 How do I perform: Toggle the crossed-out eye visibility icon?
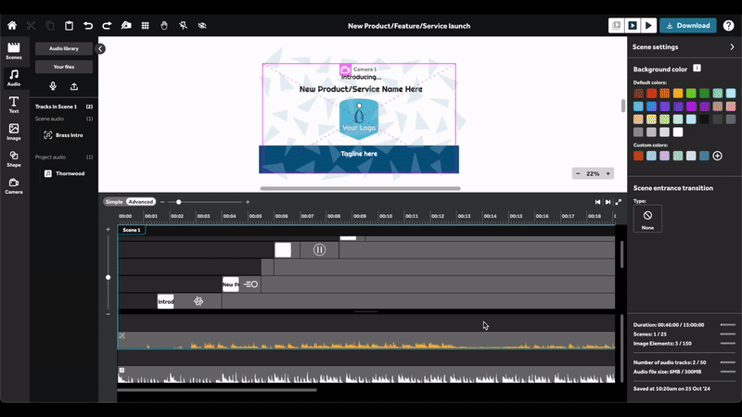202,25
